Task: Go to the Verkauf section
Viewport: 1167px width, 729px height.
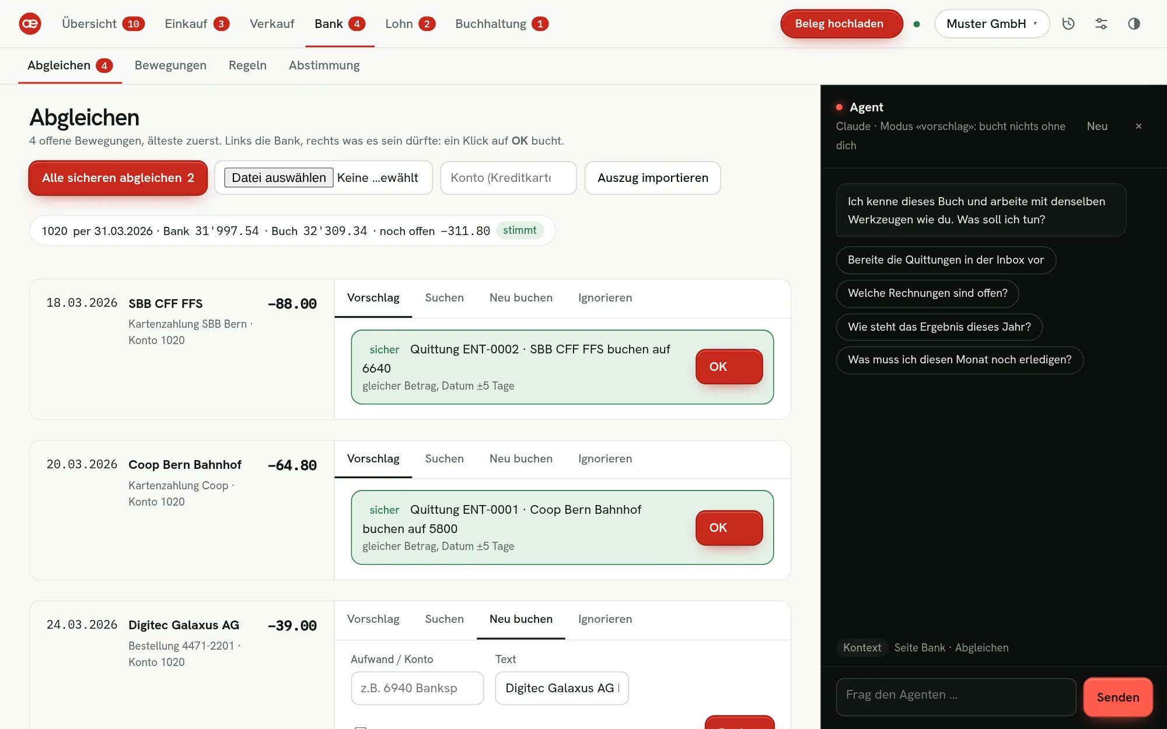Action: (x=272, y=24)
